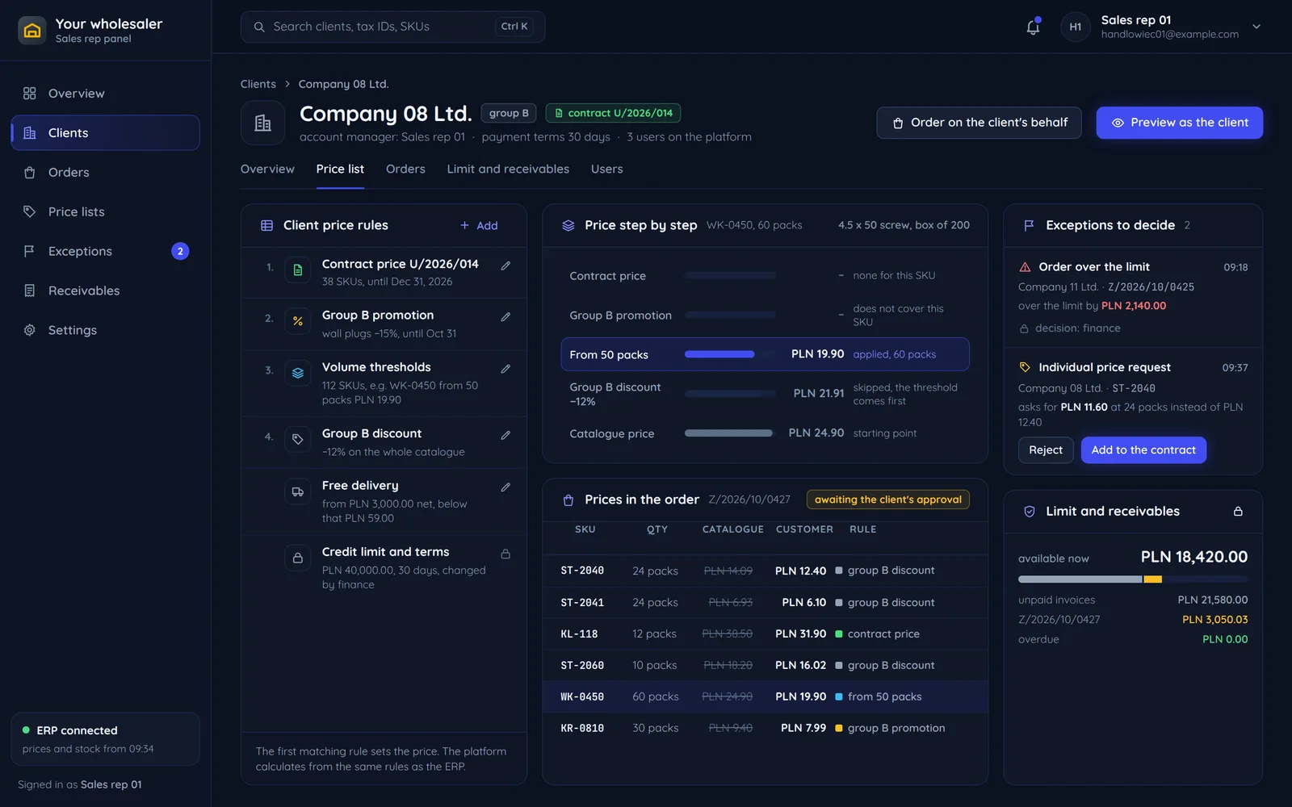Click the awaiting the client's approval badge
Screen dimensions: 1292x807
tap(887, 500)
